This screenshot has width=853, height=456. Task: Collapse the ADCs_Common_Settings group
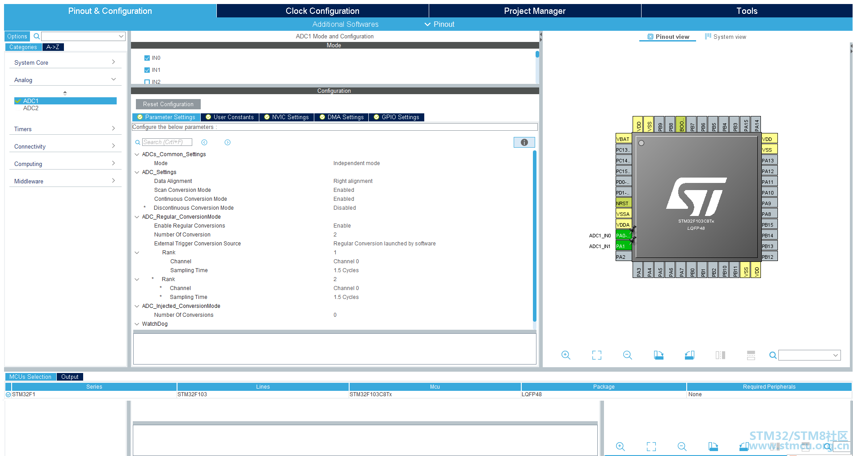click(137, 154)
